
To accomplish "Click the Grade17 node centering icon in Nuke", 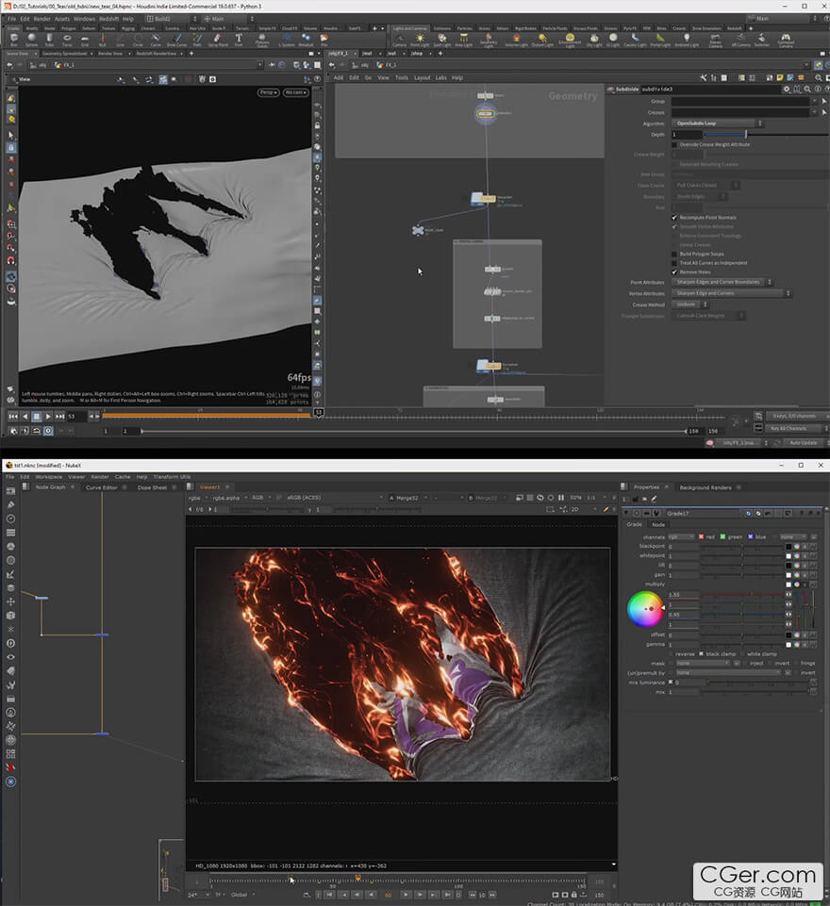I will pos(637,513).
